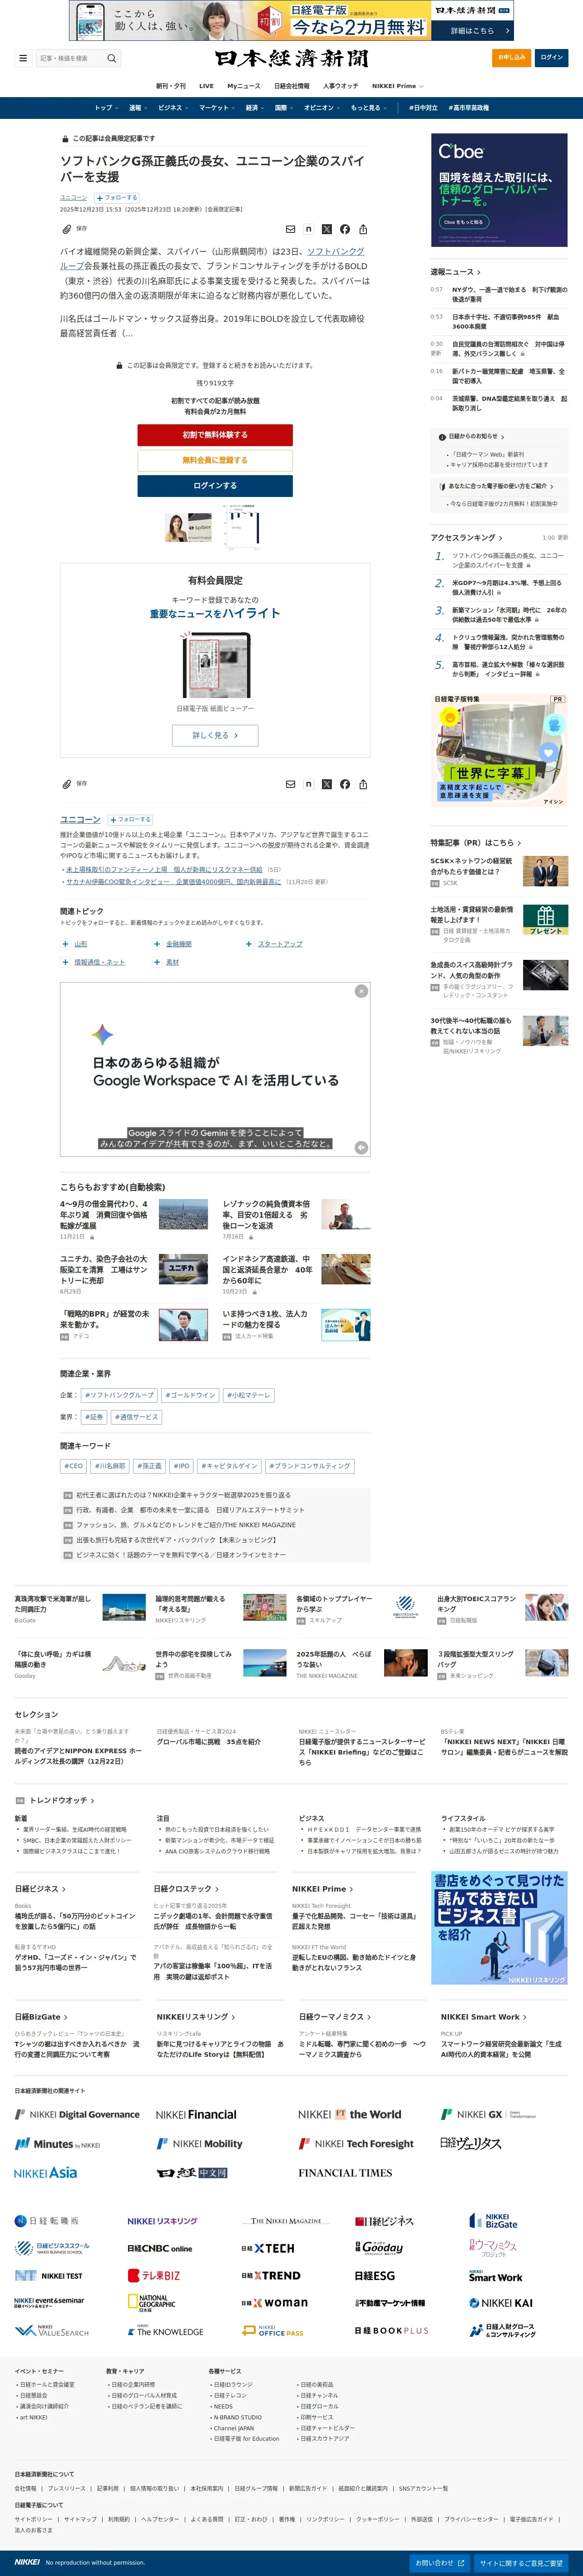This screenshot has width=583, height=2576.
Task: Click the お問い合わせ footer button
Action: tap(440, 2563)
